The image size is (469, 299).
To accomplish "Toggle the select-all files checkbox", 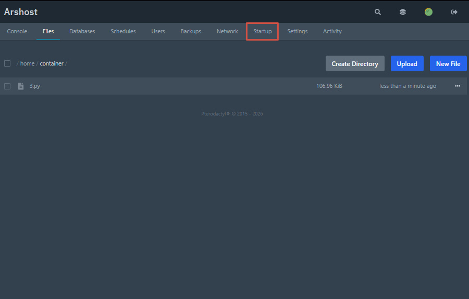I will pos(7,63).
